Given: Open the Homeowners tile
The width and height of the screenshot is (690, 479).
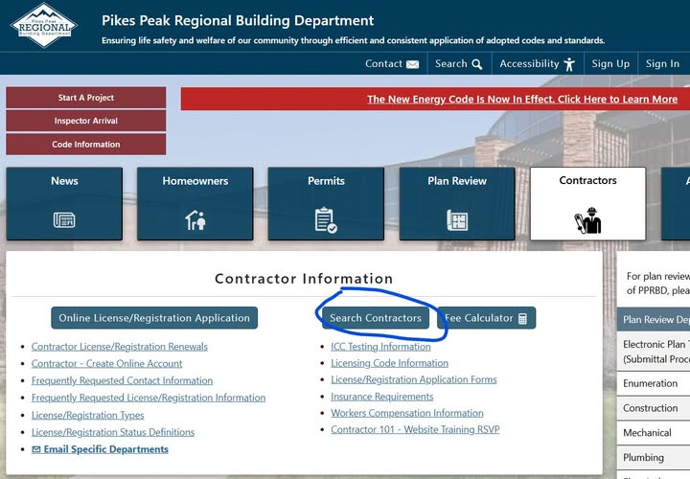Looking at the screenshot, I should click(195, 204).
